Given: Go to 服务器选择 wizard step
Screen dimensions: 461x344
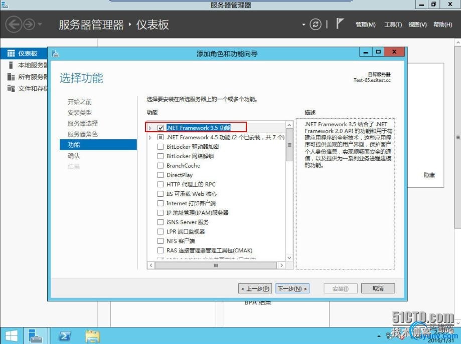Looking at the screenshot, I should (83, 123).
